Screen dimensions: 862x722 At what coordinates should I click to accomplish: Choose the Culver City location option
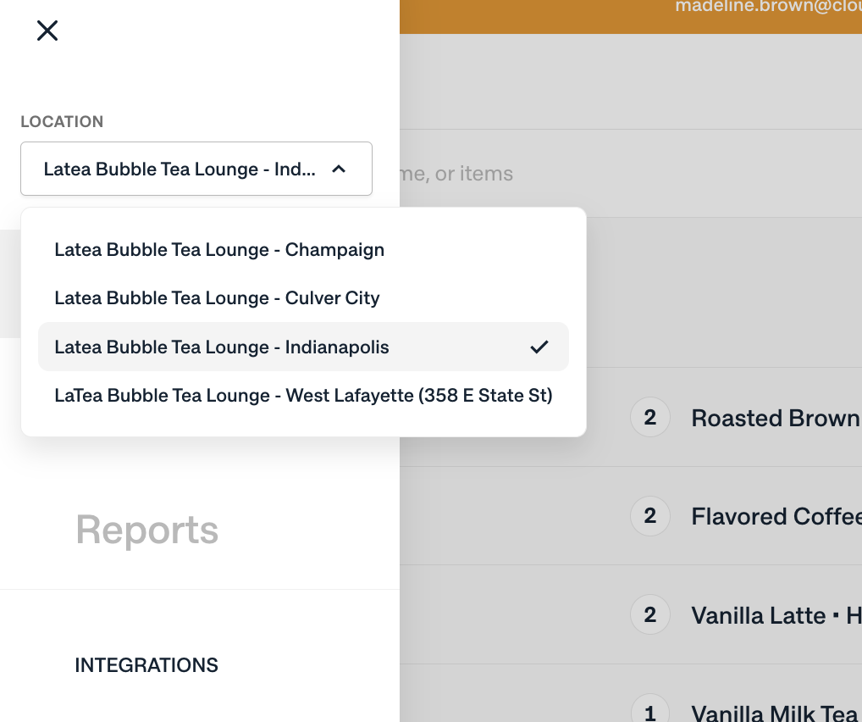pos(217,298)
